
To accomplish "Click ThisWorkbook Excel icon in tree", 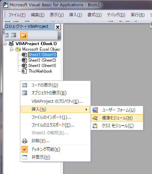I will pyautogui.click(x=24, y=71).
